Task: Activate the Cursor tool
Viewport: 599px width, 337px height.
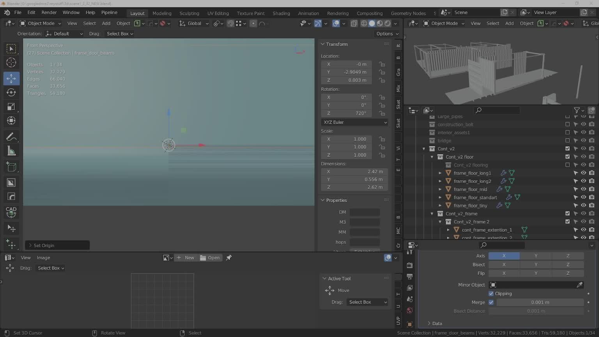Action: tap(11, 62)
